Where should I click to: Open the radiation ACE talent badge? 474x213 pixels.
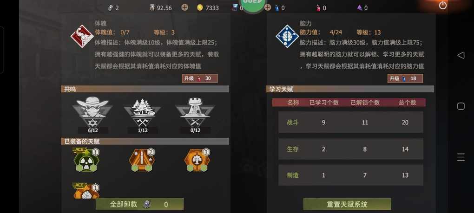coord(86,160)
